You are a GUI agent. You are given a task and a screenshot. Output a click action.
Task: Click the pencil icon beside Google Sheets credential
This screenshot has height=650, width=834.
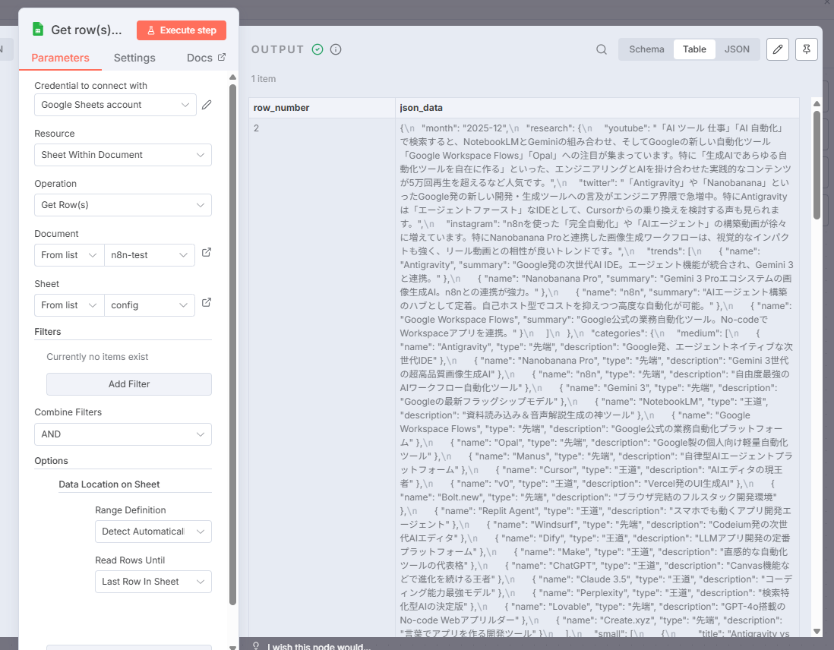coord(207,105)
